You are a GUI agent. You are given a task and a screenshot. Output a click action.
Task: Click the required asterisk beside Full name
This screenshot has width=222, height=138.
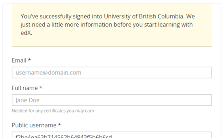[41, 88]
